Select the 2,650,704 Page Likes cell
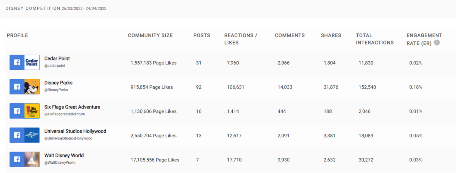Viewport: 456px width, 173px height. [x=154, y=135]
